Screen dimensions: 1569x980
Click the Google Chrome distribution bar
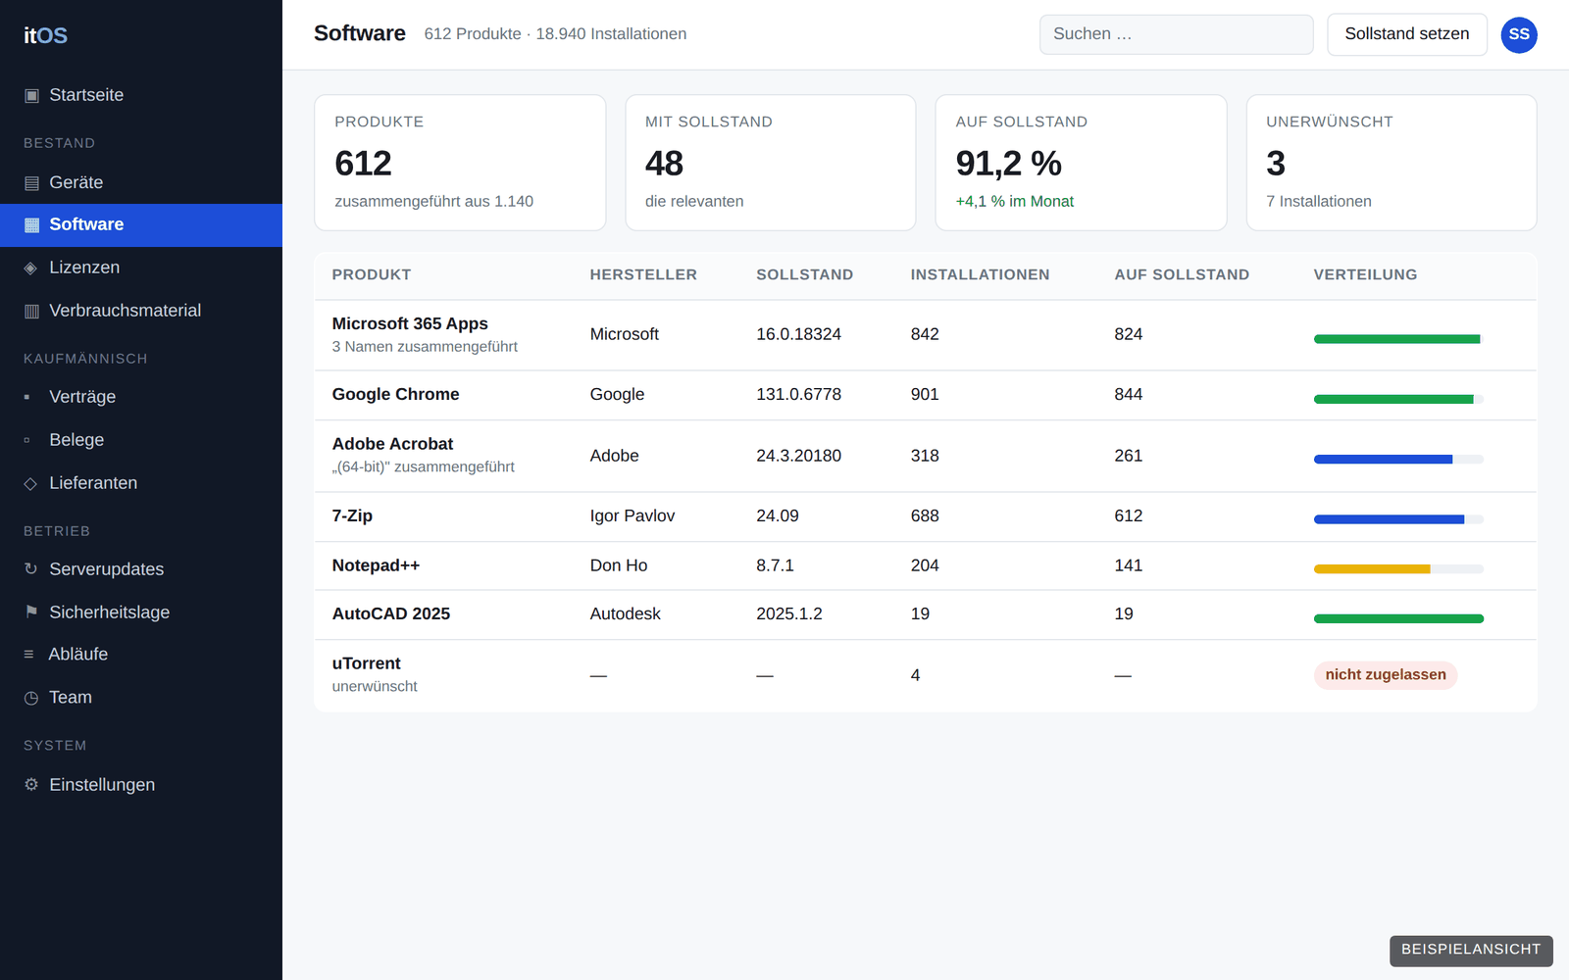1398,399
